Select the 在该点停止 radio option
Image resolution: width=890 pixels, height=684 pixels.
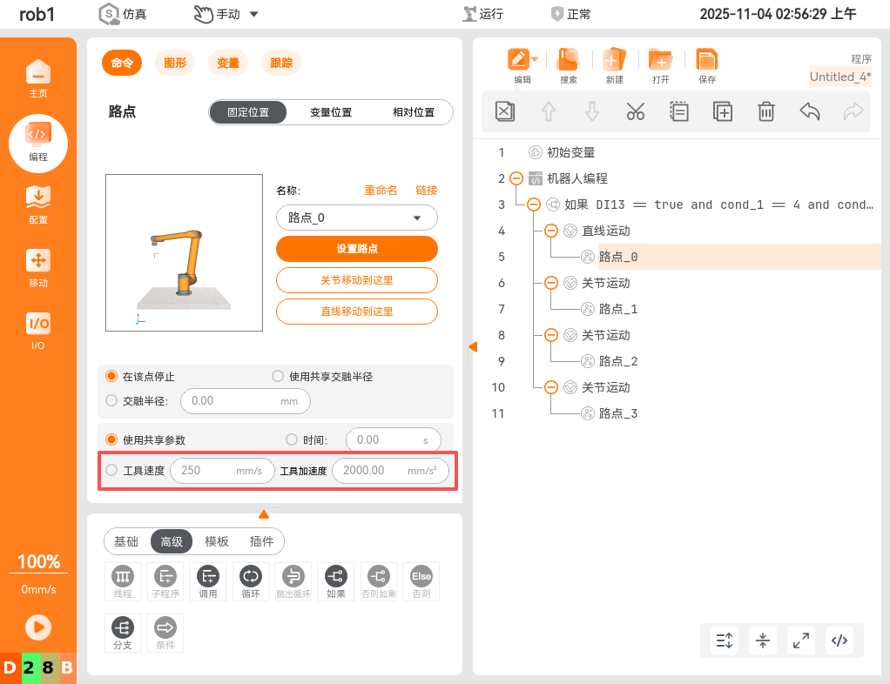[110, 377]
